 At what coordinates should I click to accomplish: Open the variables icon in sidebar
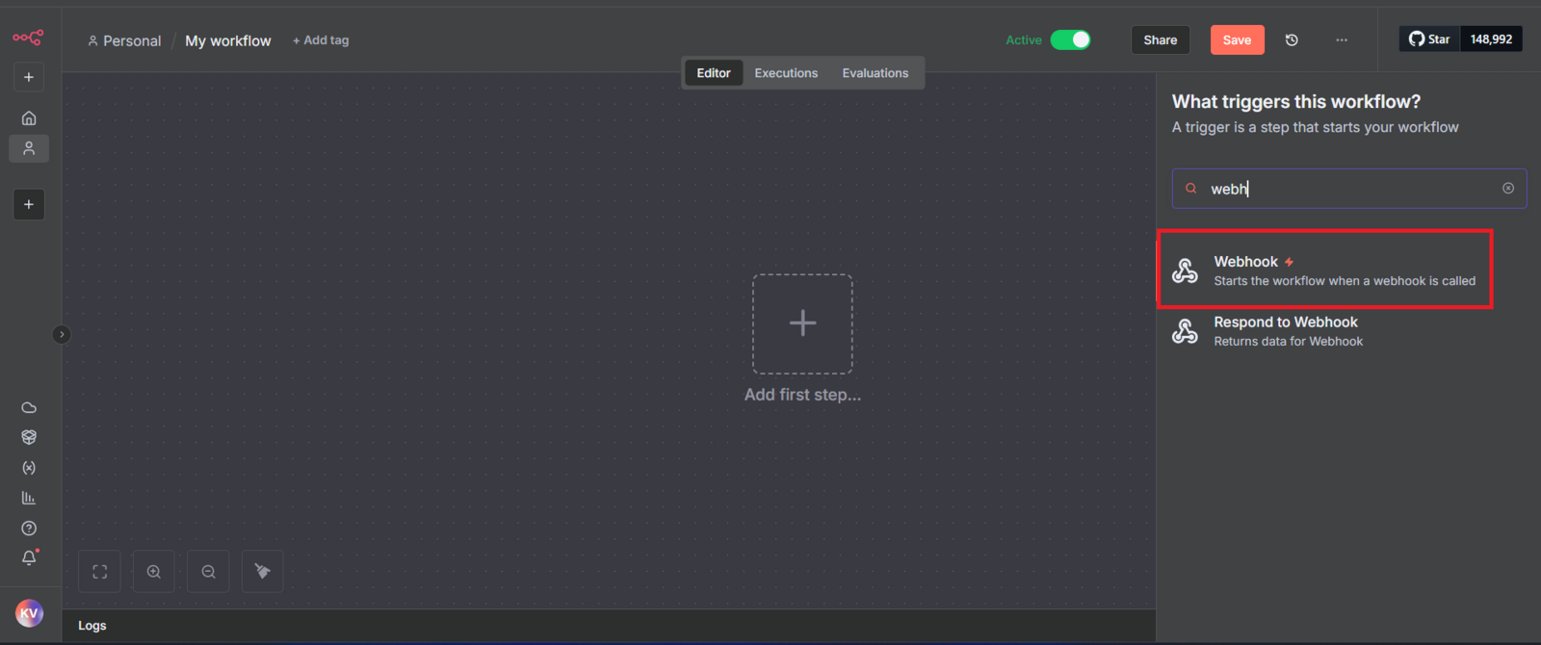[29, 468]
